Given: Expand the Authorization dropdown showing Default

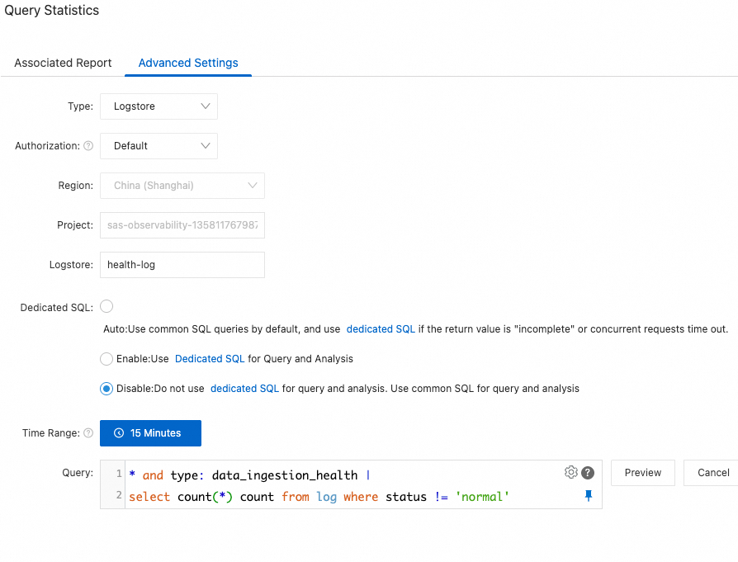Looking at the screenshot, I should pos(158,146).
